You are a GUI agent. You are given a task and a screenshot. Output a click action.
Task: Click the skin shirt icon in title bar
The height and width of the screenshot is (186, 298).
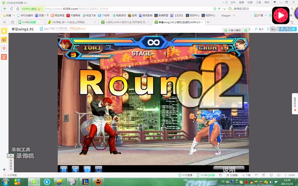(275, 2)
